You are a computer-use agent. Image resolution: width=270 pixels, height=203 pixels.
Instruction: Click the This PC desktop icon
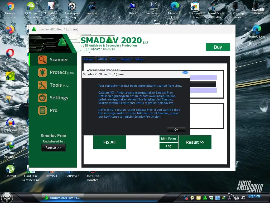tap(133, 9)
